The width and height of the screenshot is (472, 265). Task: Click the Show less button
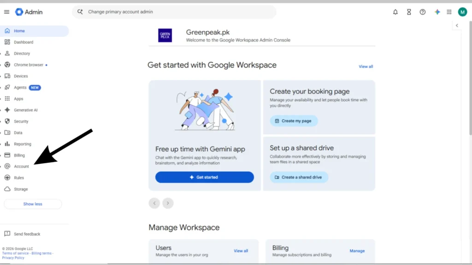pos(33,204)
